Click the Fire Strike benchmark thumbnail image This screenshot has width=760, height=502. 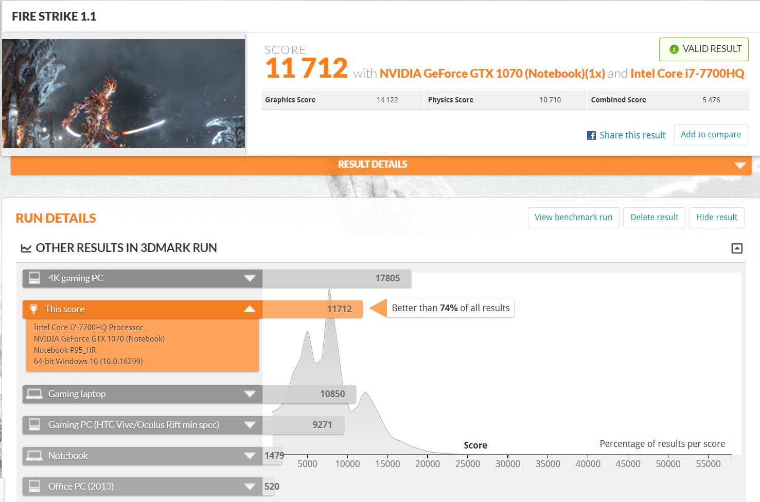click(123, 94)
